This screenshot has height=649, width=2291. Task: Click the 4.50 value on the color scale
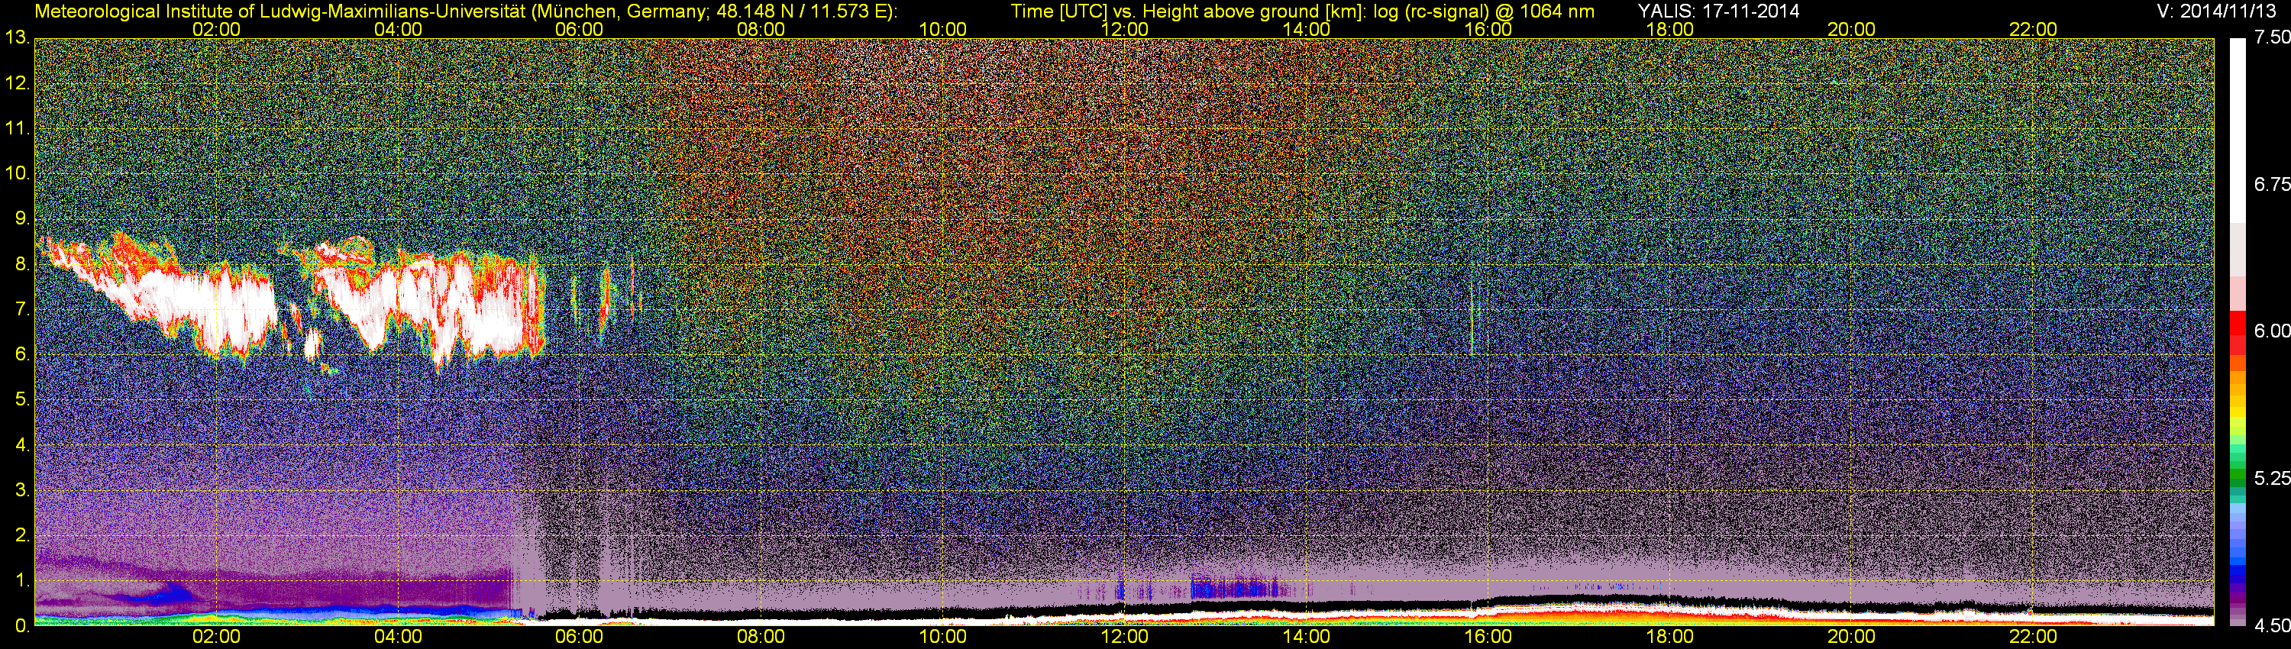pos(2273,626)
